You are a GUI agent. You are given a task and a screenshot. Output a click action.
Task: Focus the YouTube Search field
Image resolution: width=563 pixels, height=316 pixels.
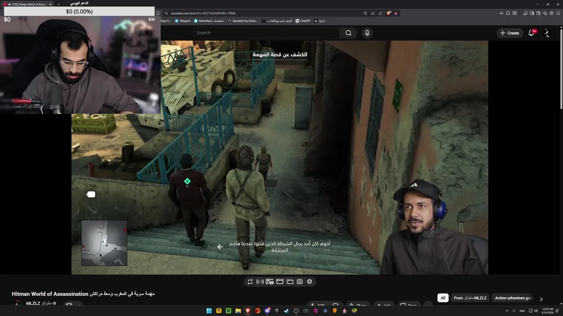point(266,33)
